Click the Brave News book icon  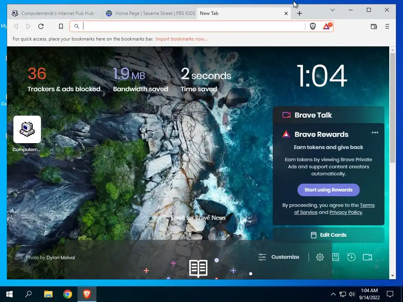198,269
